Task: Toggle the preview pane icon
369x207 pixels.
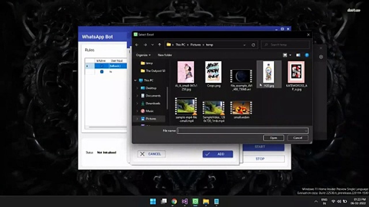Action: 298,55
